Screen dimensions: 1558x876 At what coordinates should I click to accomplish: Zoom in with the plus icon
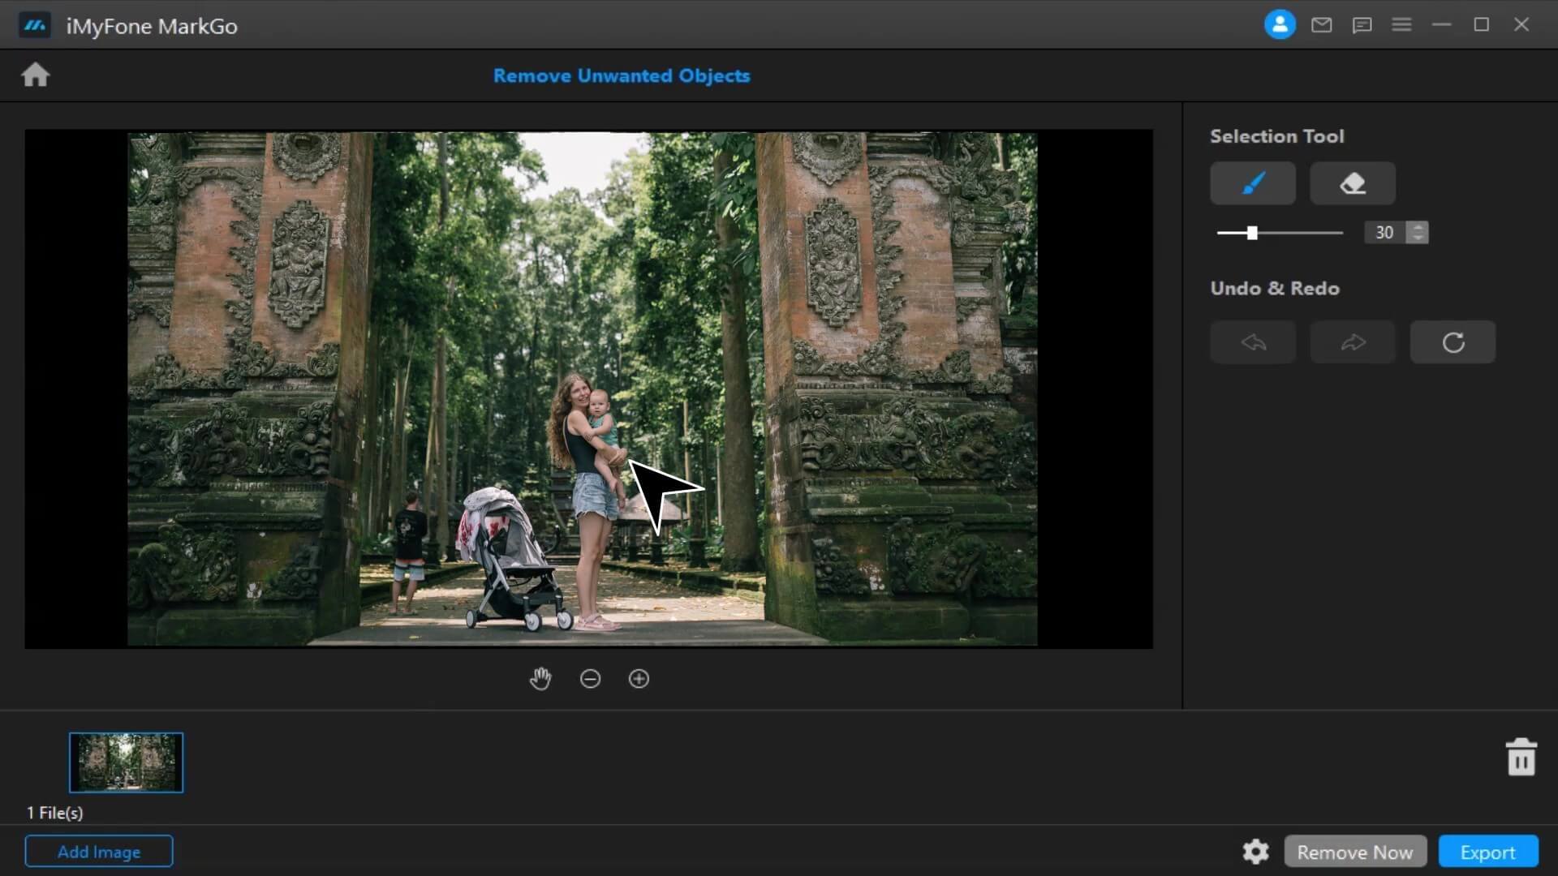click(639, 679)
